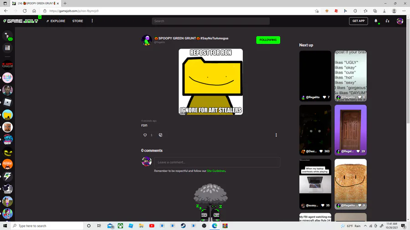Click the browser Refresh button
This screenshot has height=230, width=410.
pos(25,11)
